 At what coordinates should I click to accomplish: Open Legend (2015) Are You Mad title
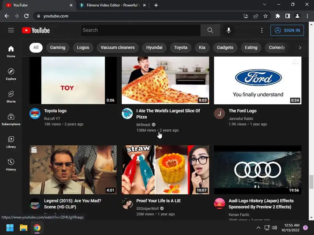[73, 203]
